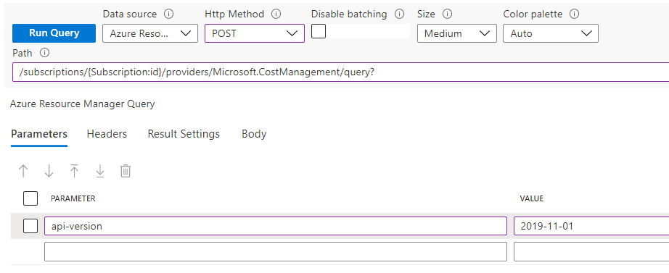Click the move down arrow icon
The width and height of the screenshot is (669, 273).
tap(49, 171)
